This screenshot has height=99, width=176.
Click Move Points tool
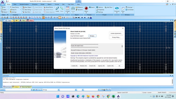[48, 7]
